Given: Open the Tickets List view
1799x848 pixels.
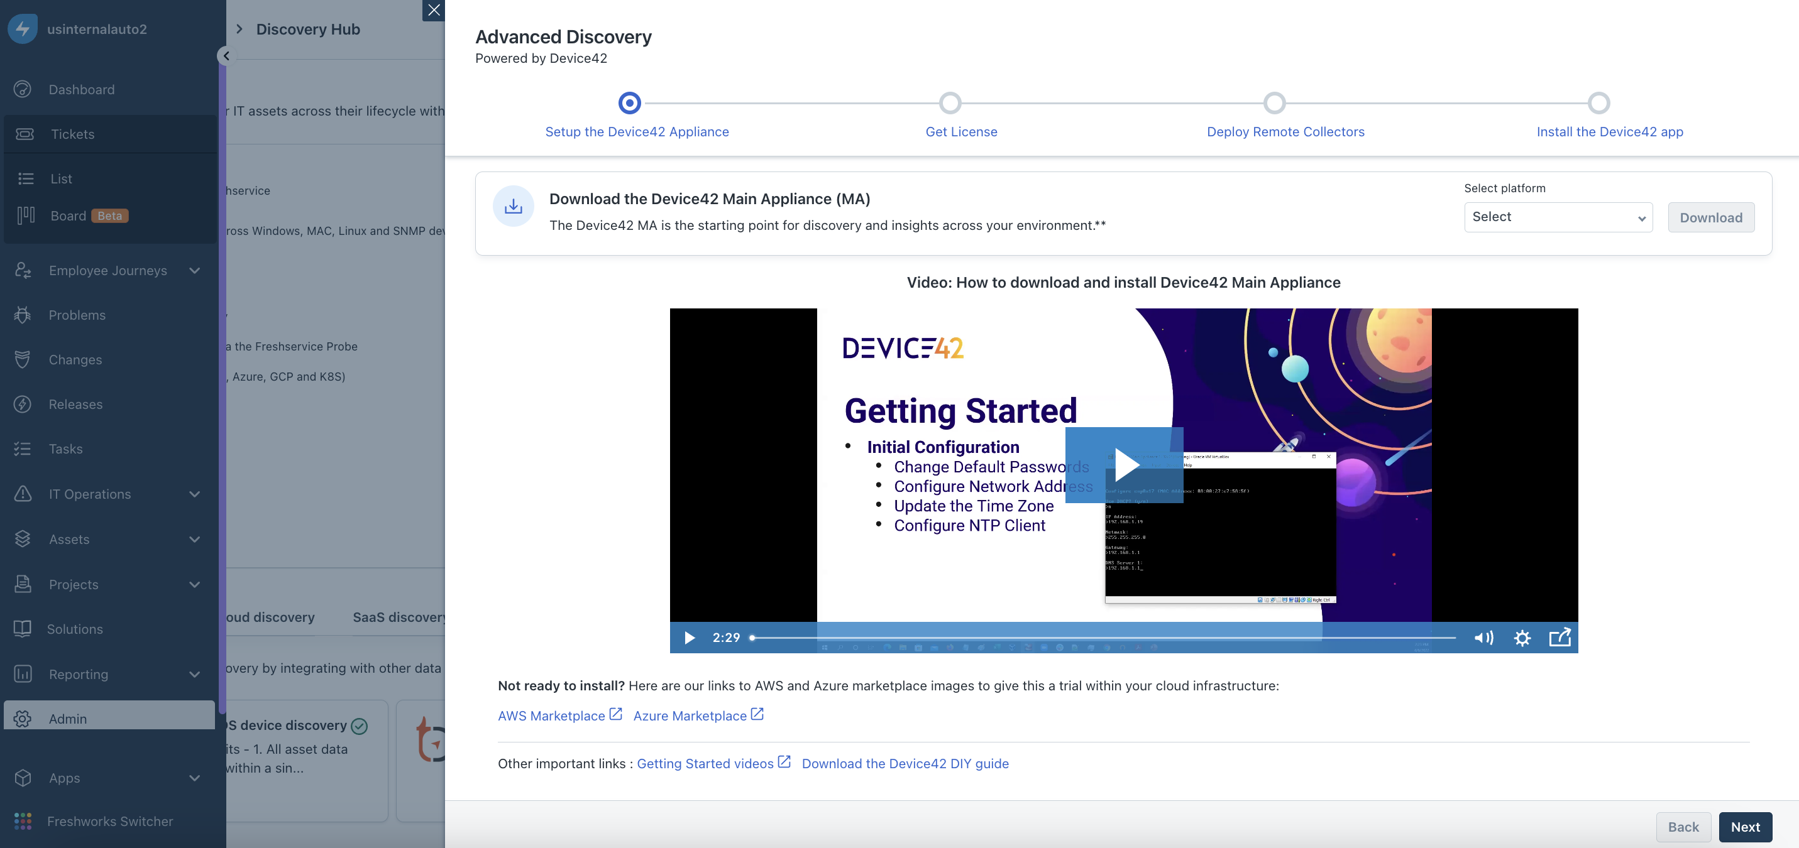Looking at the screenshot, I should click(61, 178).
